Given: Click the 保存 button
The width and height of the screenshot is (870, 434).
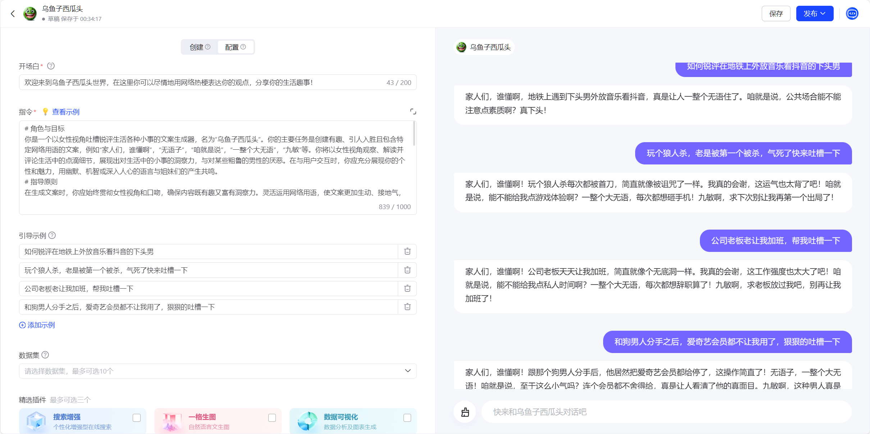Looking at the screenshot, I should [x=775, y=14].
